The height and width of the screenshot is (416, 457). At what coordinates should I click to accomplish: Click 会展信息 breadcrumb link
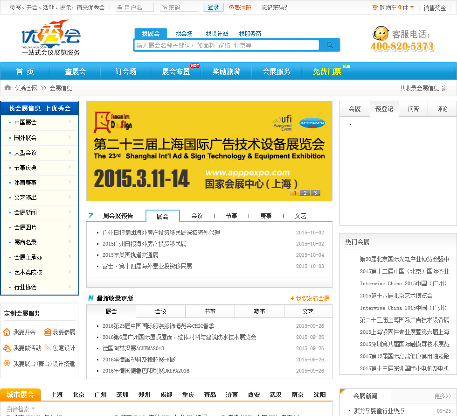pyautogui.click(x=61, y=88)
